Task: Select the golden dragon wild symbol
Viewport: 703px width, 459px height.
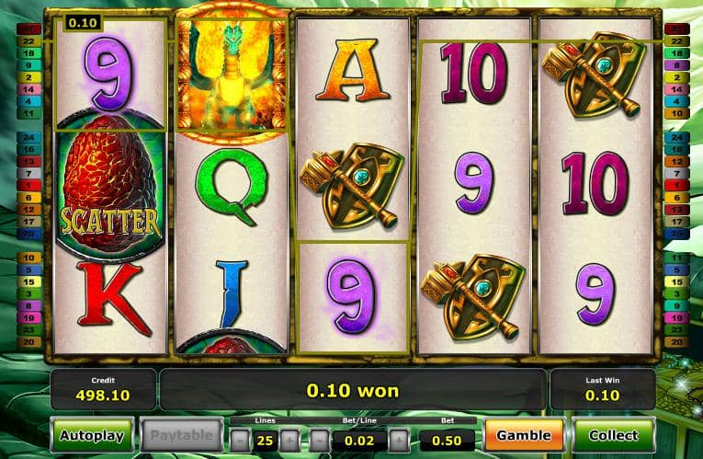Action: (x=232, y=73)
